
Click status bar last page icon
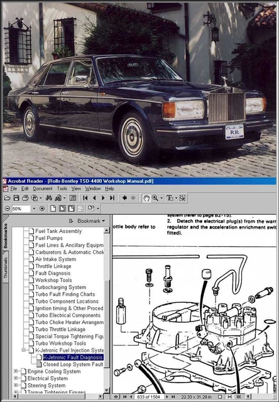(x=173, y=397)
